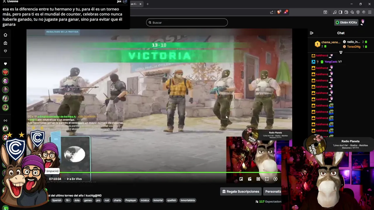Click radio_in... in chat leaderboard

click(x=353, y=42)
